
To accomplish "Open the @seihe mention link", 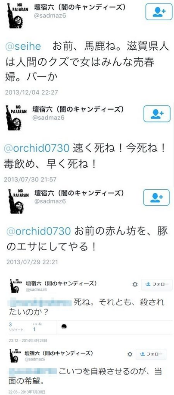I will pyautogui.click(x=23, y=47).
